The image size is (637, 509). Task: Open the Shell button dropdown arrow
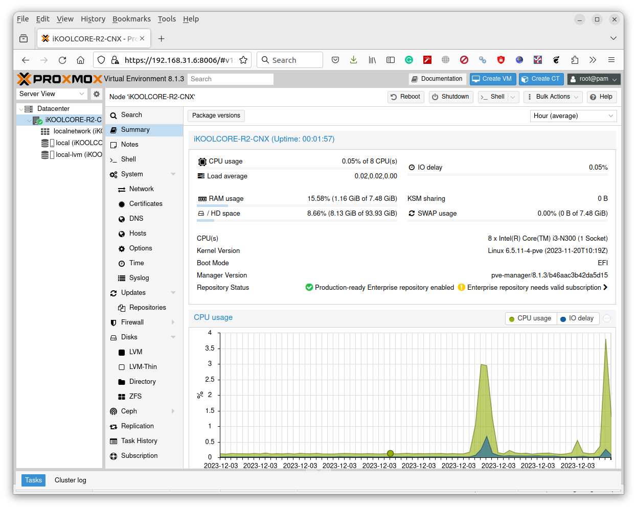point(513,97)
